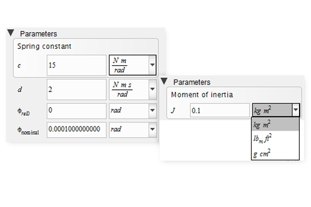
Task: Select lbm ft² in the unit list
Action: [275, 139]
